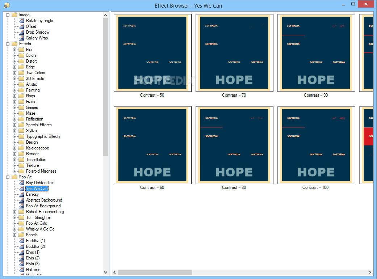Click the Abstract Background effect icon
Image resolution: width=377 pixels, height=279 pixels.
click(x=21, y=200)
